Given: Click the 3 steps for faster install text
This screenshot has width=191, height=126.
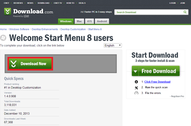Looking at the screenshot, I should (x=155, y=61).
